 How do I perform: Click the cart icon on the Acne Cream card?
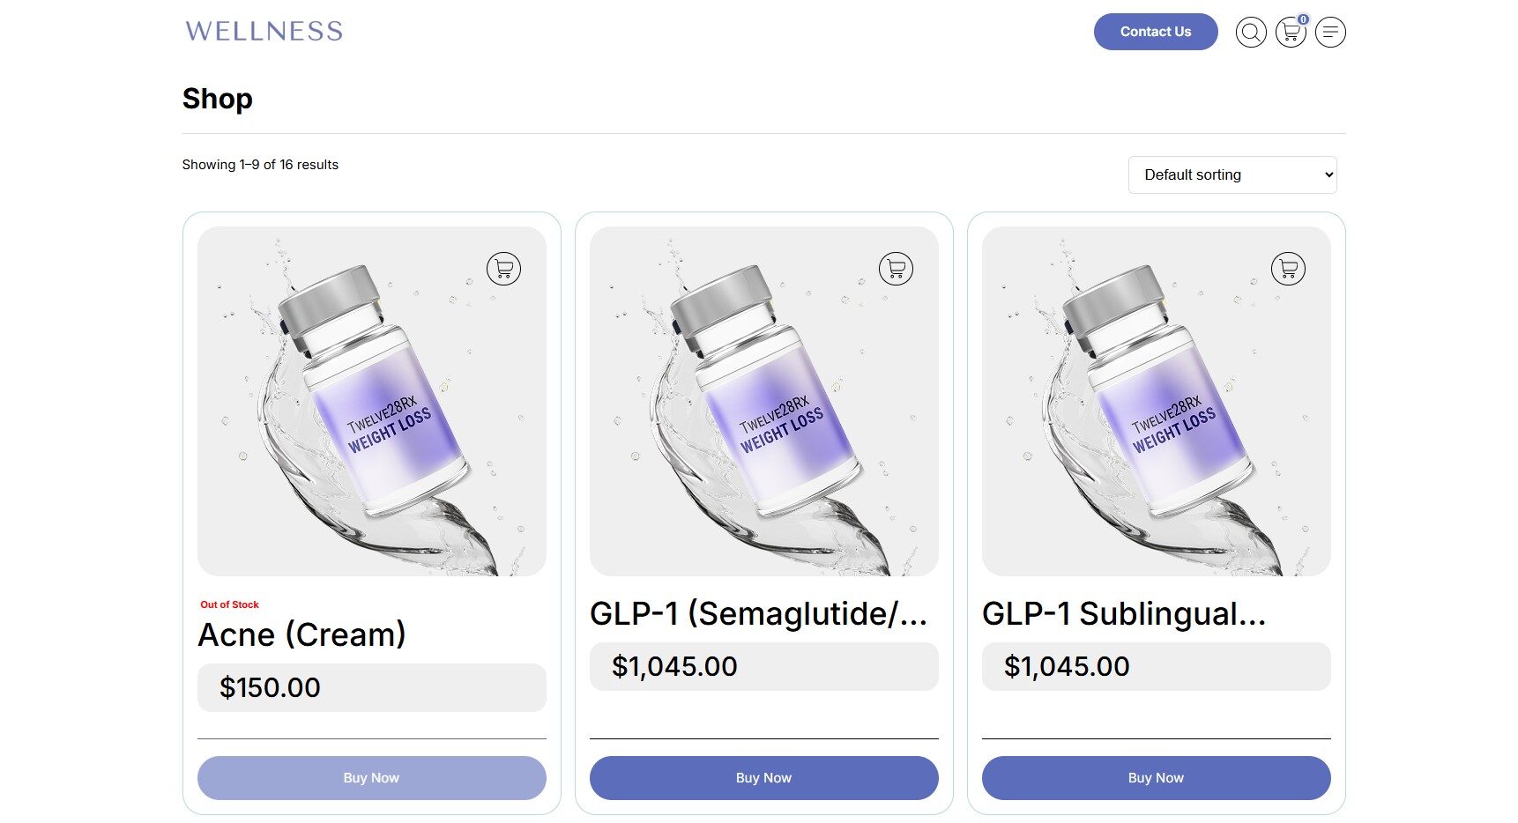[x=503, y=268]
